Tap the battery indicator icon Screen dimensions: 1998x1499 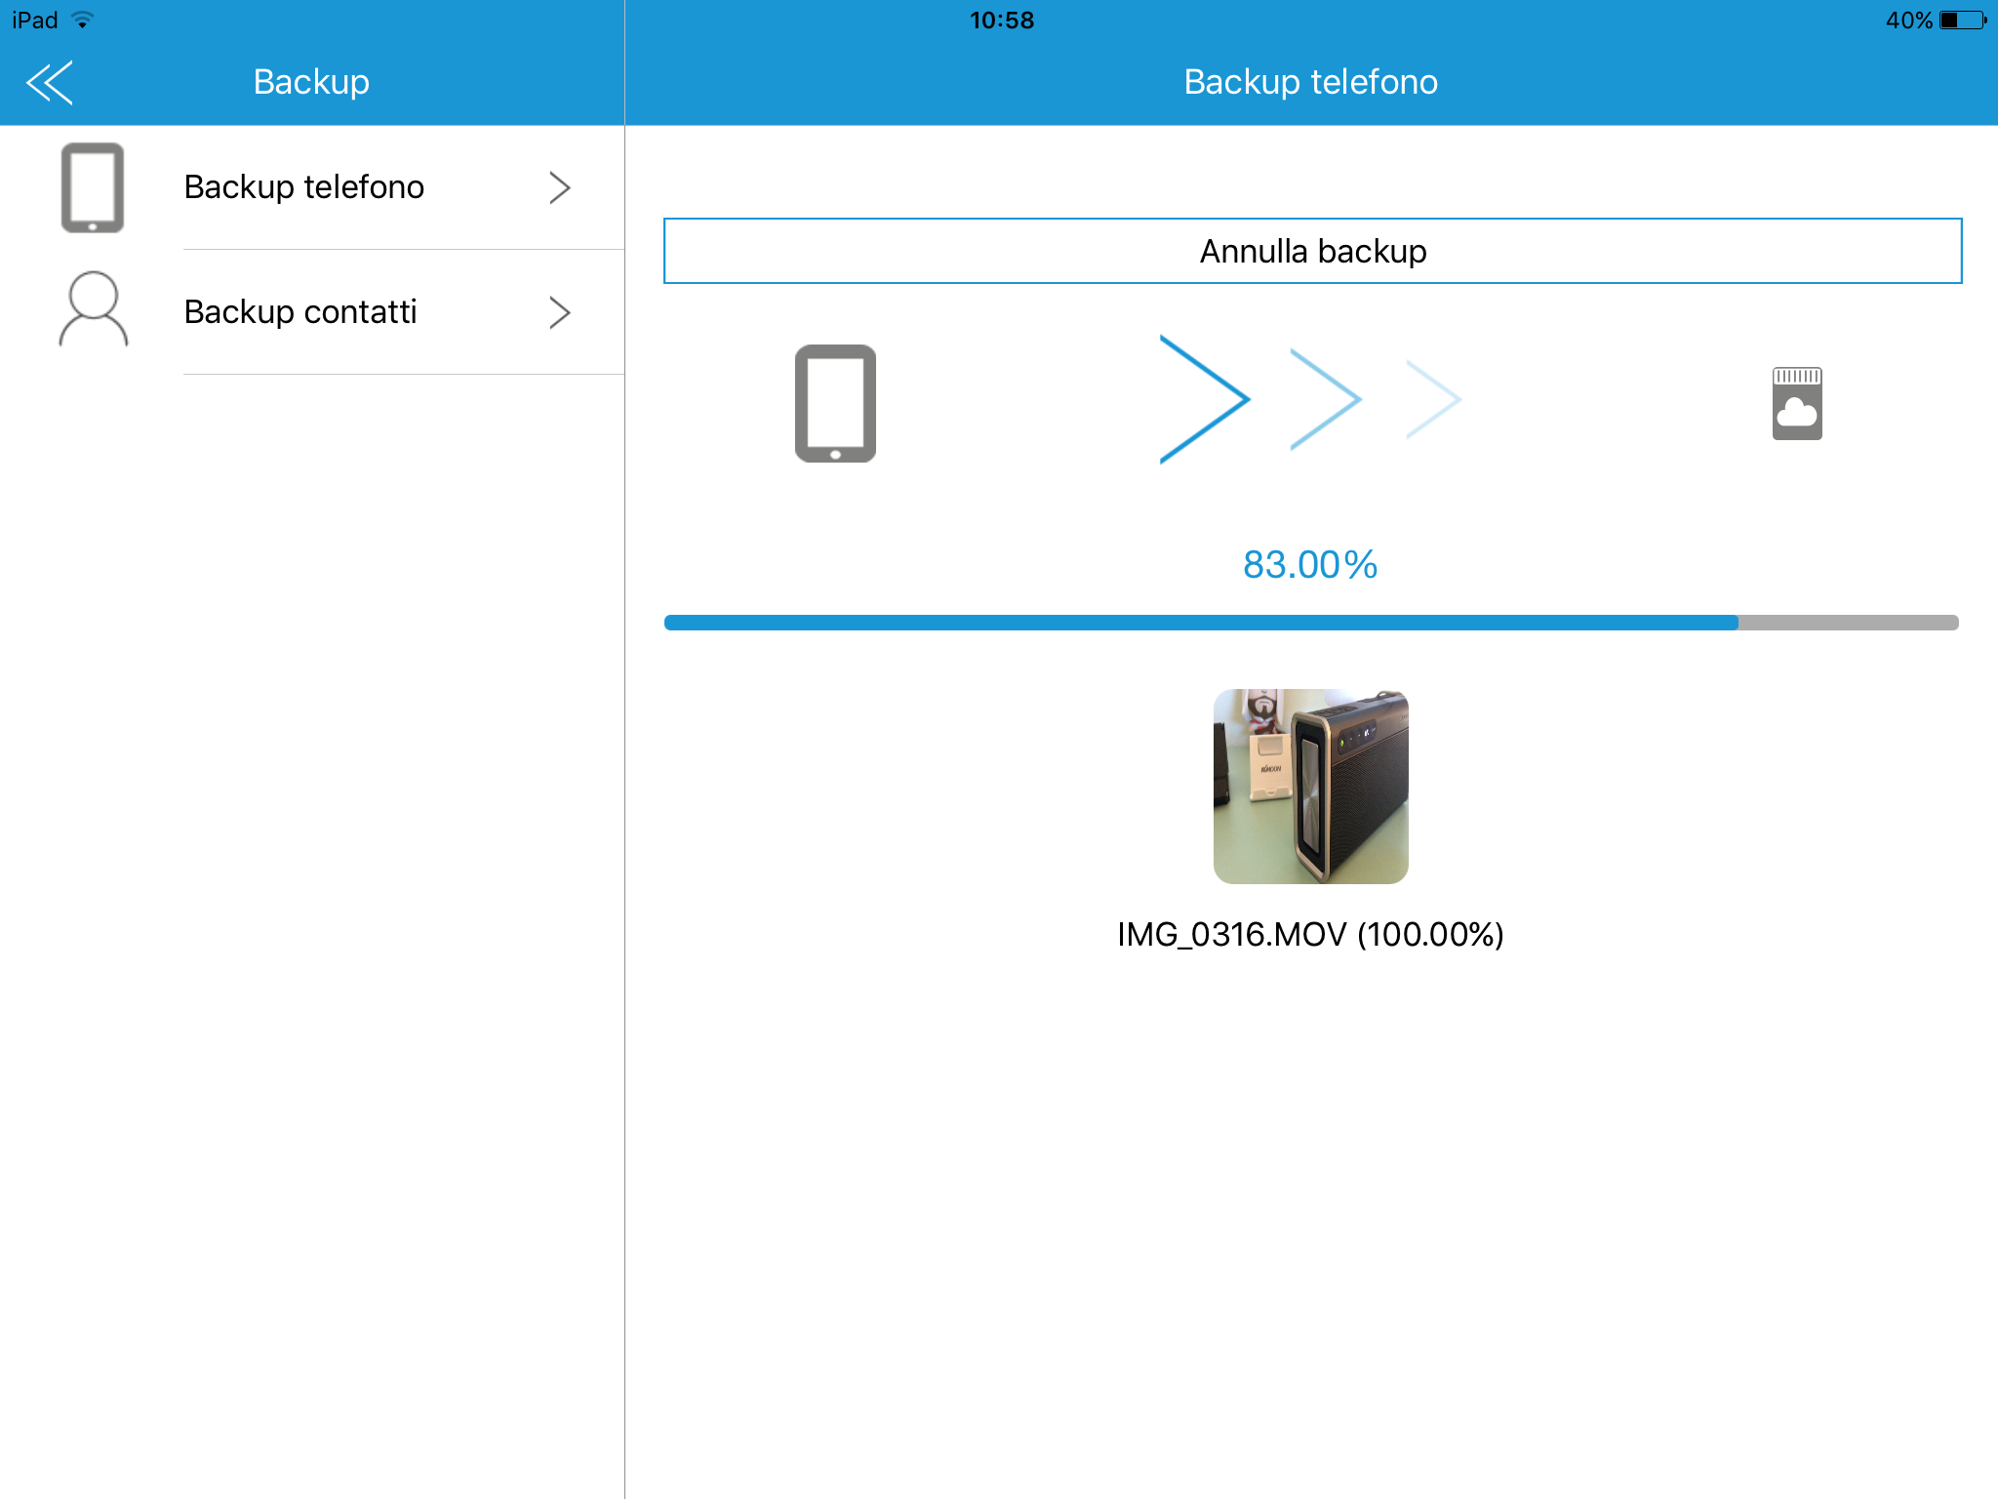[1962, 20]
